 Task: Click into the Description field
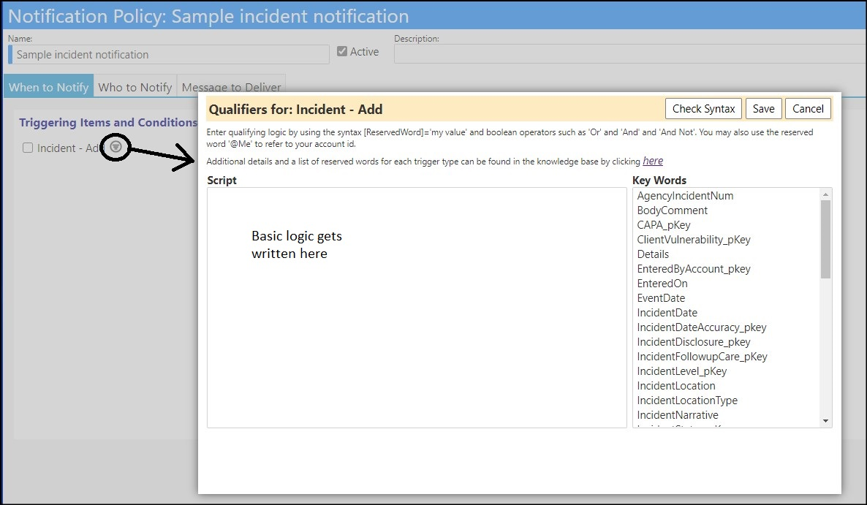click(x=630, y=54)
